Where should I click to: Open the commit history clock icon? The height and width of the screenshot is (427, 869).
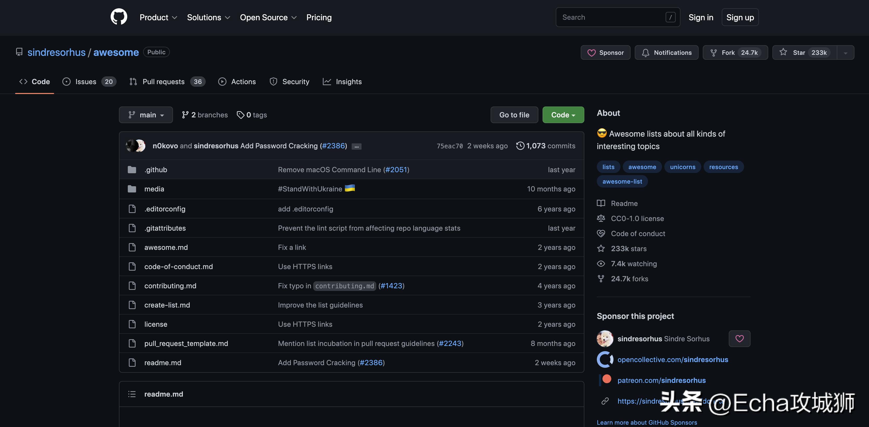520,146
